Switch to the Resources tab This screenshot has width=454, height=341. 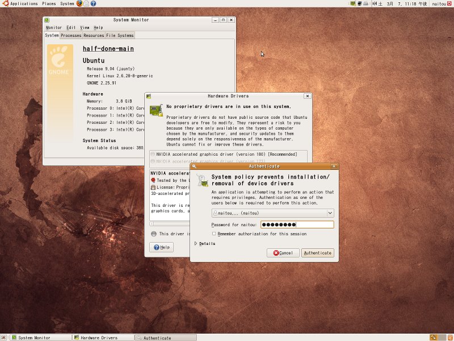[x=94, y=35]
